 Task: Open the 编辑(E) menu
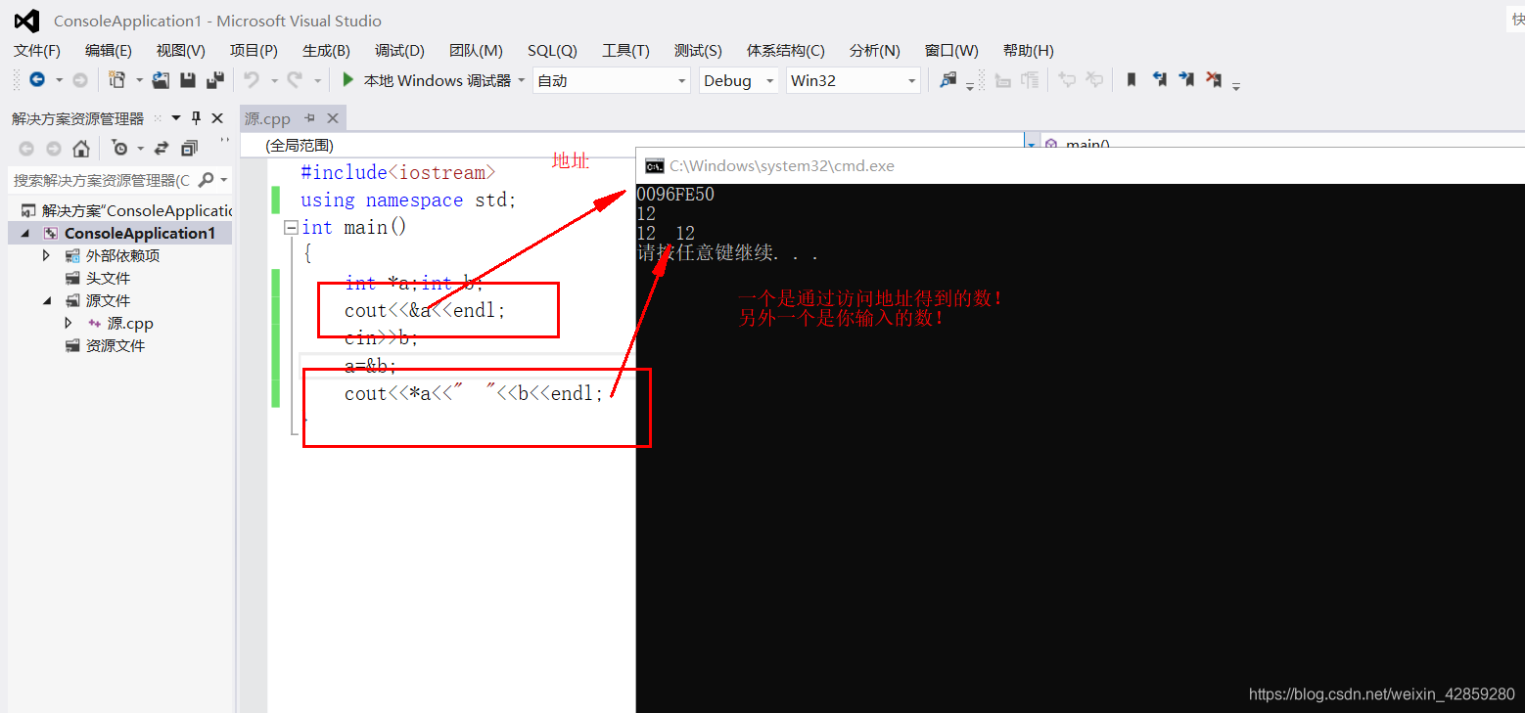tap(109, 51)
